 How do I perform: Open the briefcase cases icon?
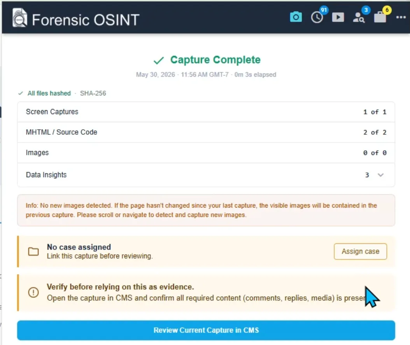click(380, 18)
